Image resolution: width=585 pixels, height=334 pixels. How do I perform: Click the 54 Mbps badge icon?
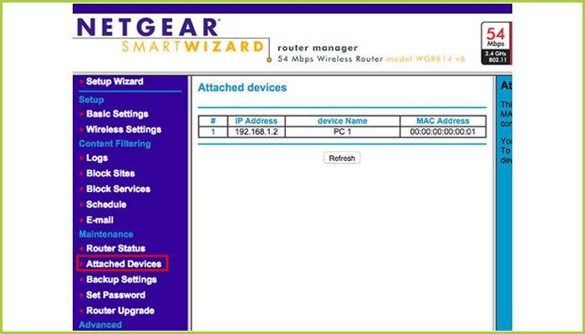pyautogui.click(x=496, y=43)
